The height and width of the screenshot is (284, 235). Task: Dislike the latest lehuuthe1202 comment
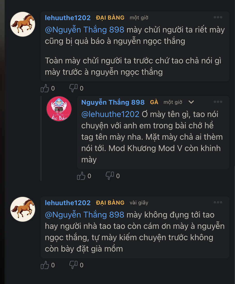coord(73,265)
